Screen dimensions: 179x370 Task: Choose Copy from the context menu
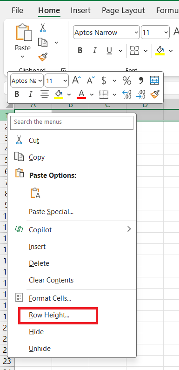(72, 157)
